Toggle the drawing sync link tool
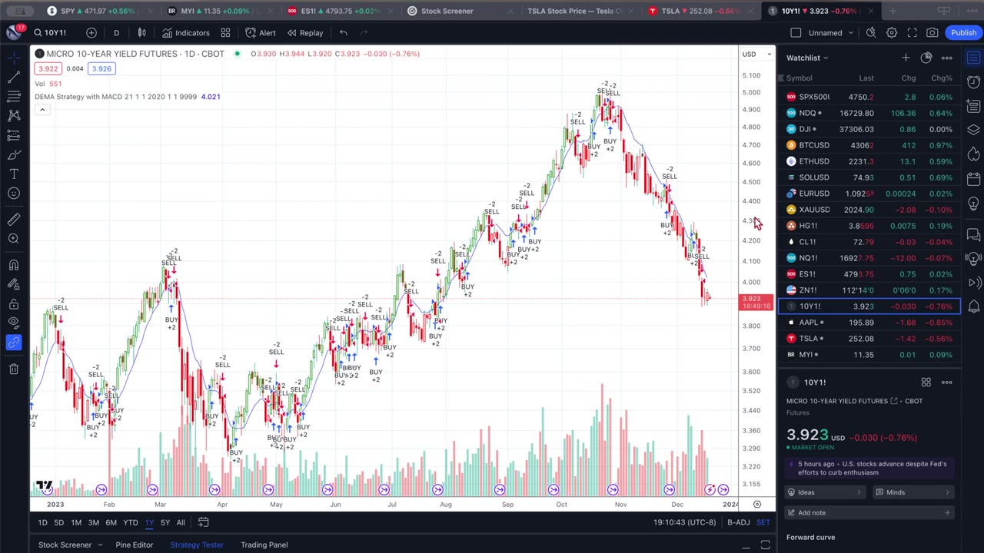Screen dimensions: 984x553 click(14, 343)
